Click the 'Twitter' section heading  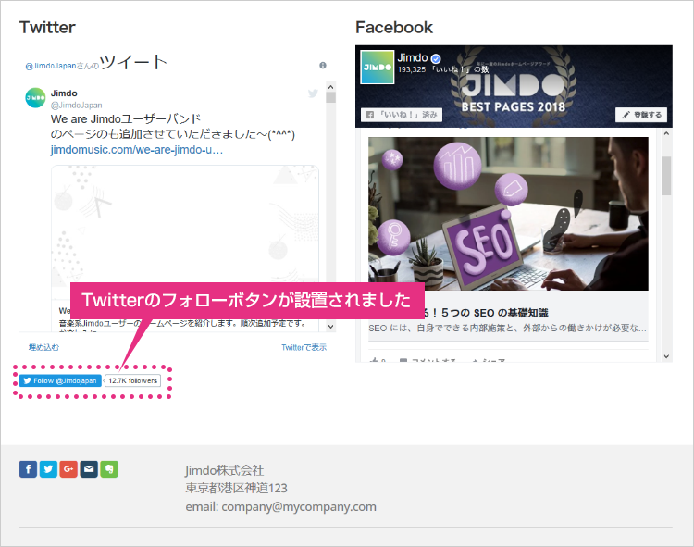coord(47,28)
